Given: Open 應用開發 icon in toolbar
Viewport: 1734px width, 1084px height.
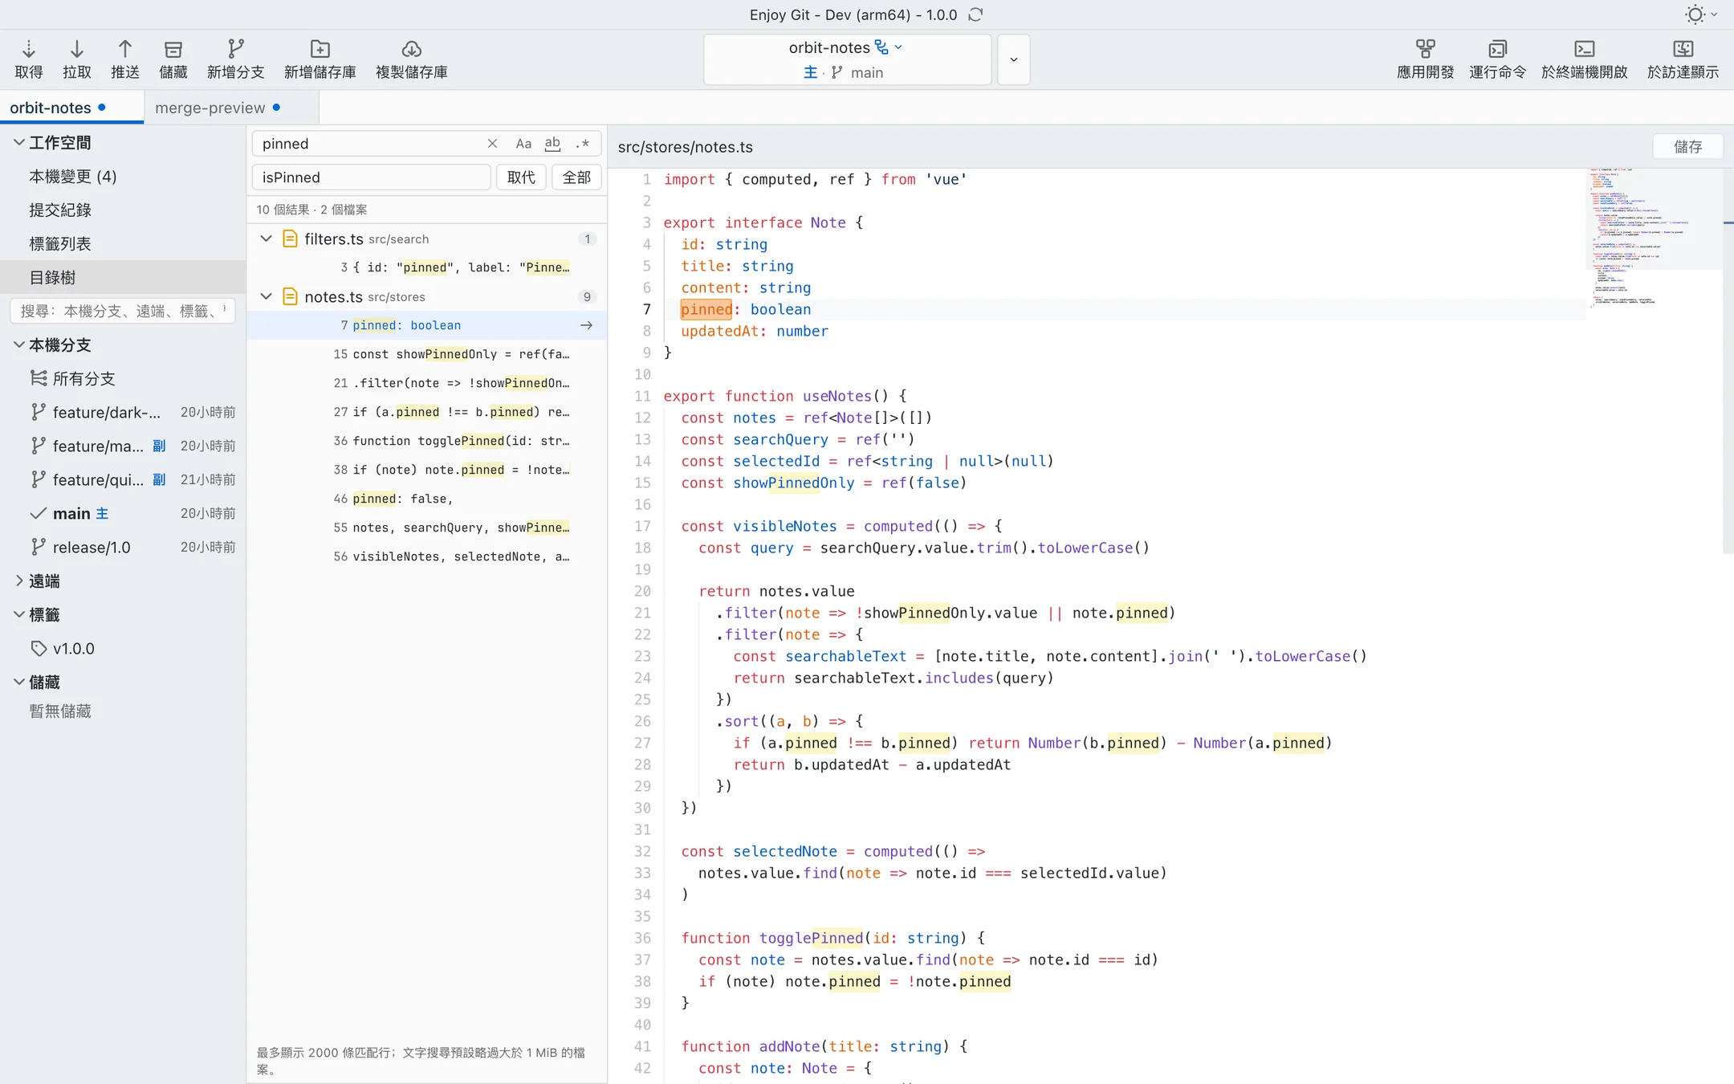Looking at the screenshot, I should pos(1425,49).
